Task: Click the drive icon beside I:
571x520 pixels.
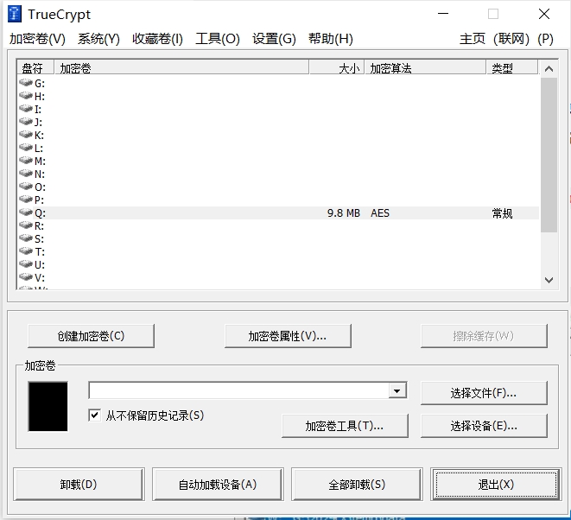Action: [x=26, y=109]
